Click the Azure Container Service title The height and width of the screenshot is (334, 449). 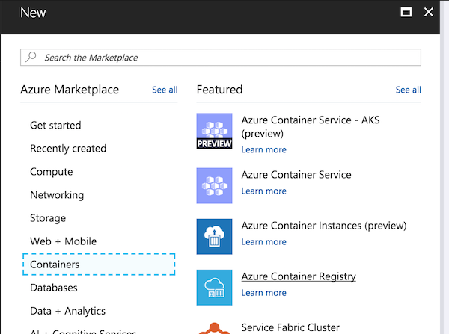click(x=296, y=174)
